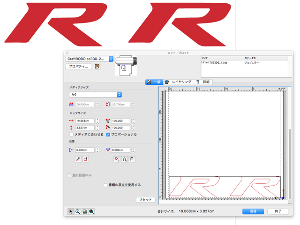Click the ジョブエラー status text
Screen dimensions: 300x225
251,63
